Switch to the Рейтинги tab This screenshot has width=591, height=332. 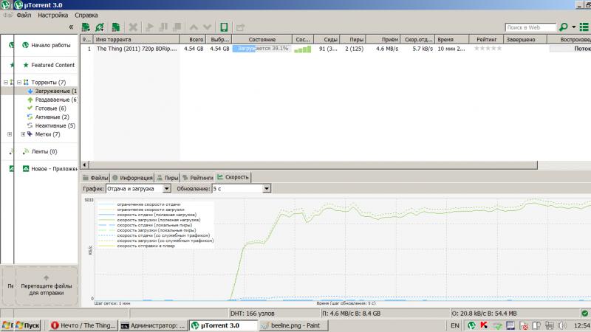(198, 178)
